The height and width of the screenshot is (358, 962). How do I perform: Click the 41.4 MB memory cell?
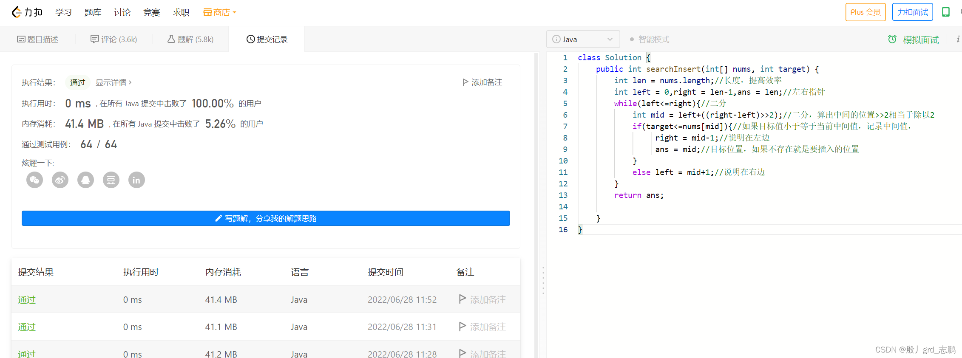coord(221,299)
